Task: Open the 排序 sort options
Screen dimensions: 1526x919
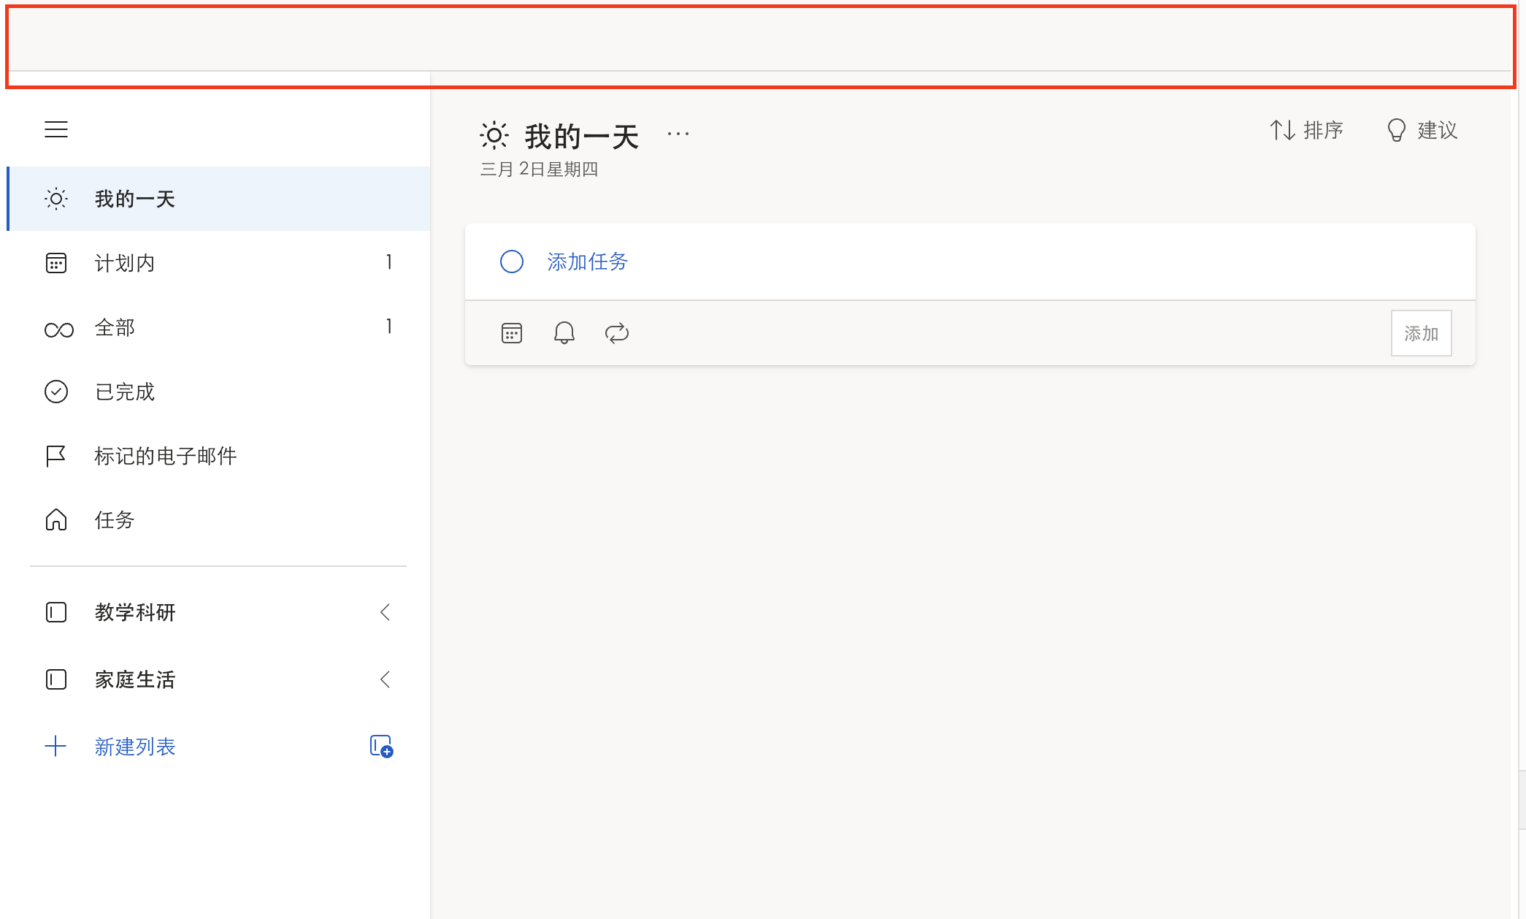Action: [x=1306, y=130]
